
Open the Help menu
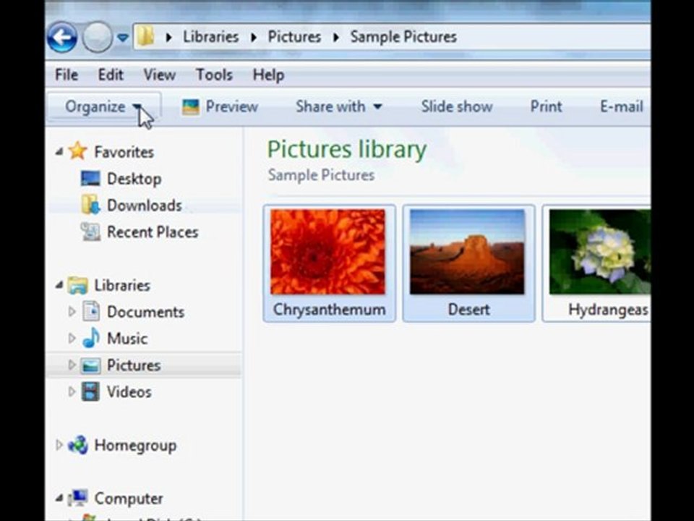[x=268, y=75]
